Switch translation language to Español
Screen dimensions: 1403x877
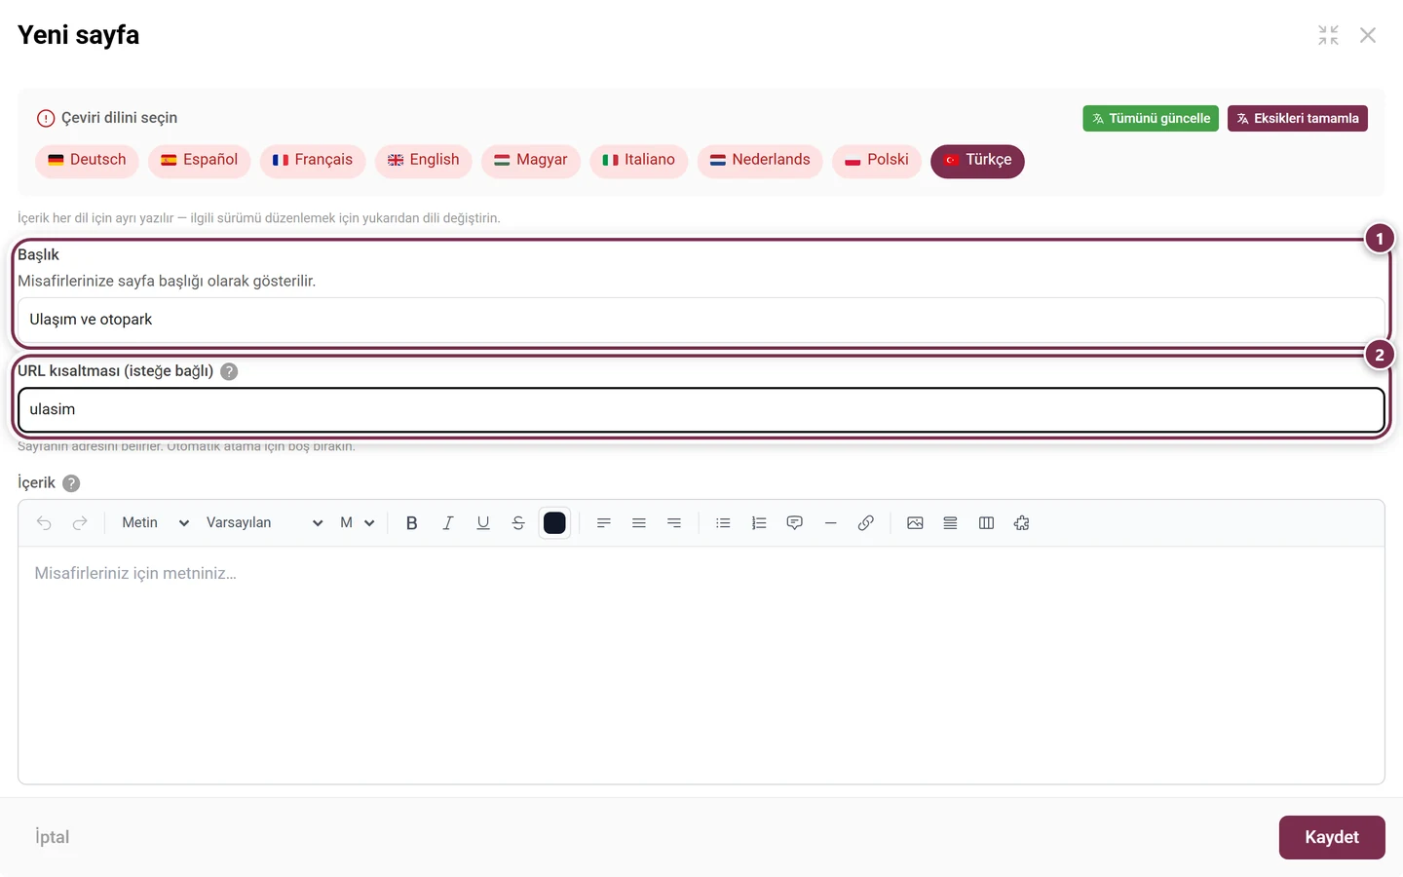[199, 160]
